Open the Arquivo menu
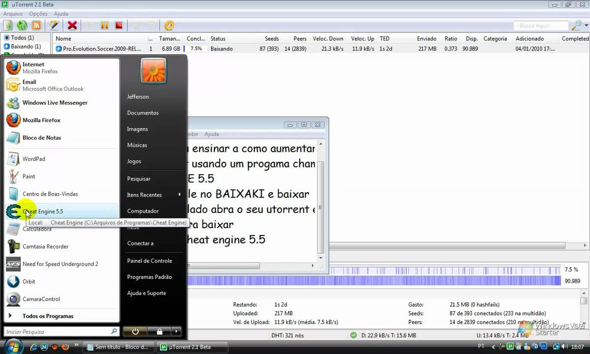590x354 pixels. 13,14
